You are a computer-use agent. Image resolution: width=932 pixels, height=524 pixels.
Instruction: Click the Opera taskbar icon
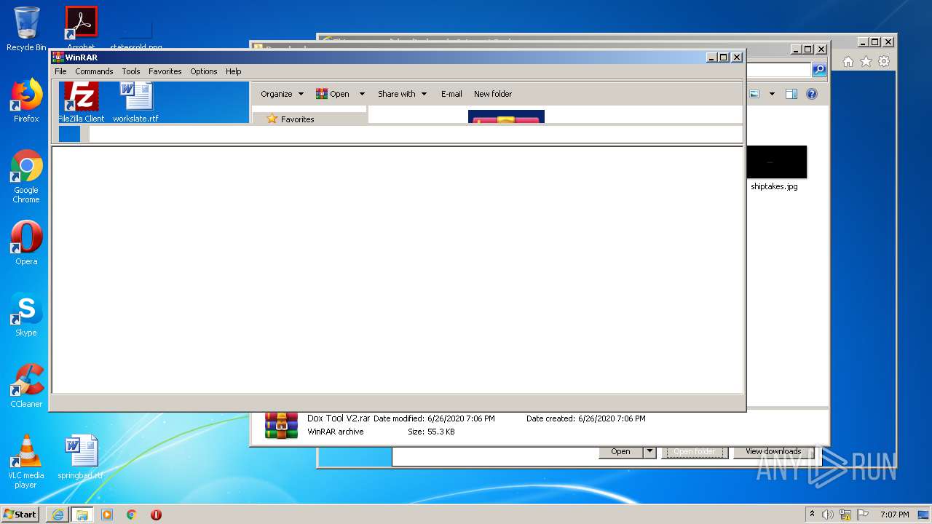(156, 515)
